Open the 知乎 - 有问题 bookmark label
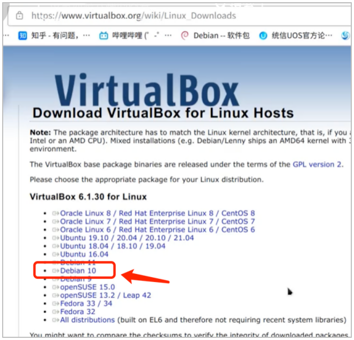 point(61,35)
